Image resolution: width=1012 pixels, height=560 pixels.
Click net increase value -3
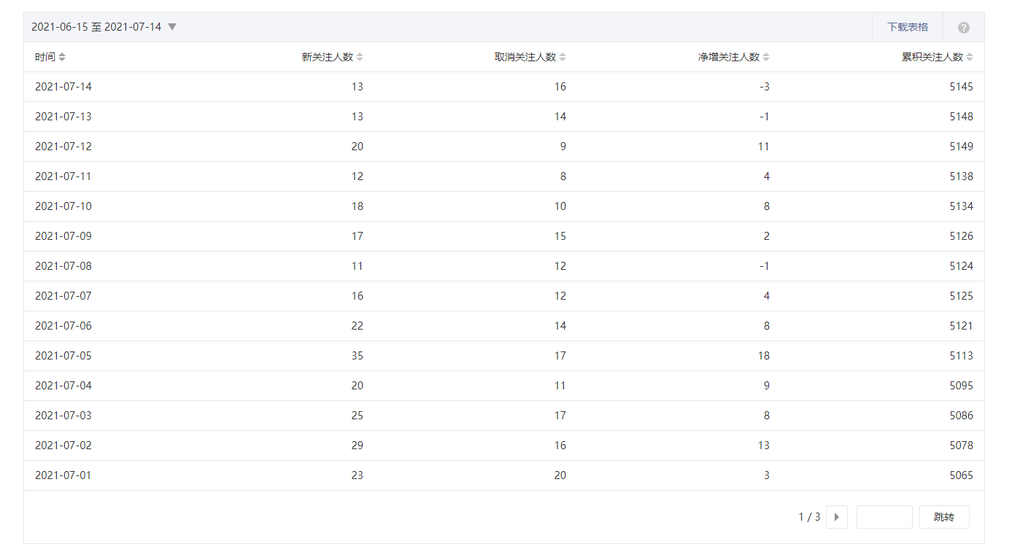pos(764,87)
